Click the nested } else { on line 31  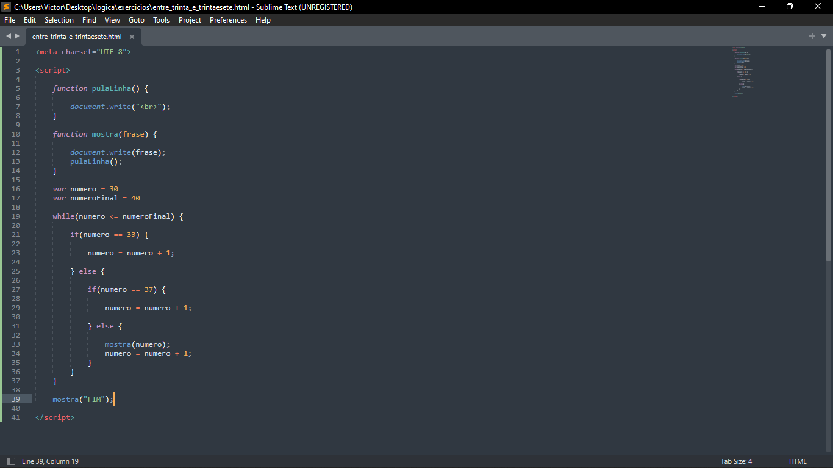point(105,326)
